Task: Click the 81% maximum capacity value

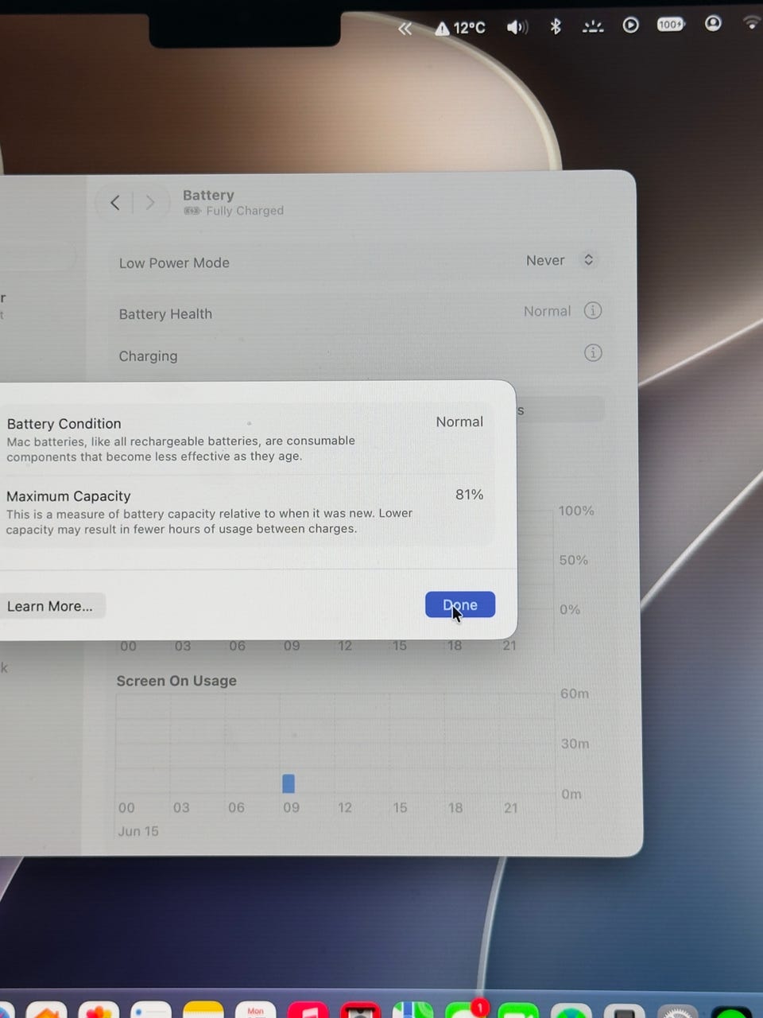Action: 469,495
